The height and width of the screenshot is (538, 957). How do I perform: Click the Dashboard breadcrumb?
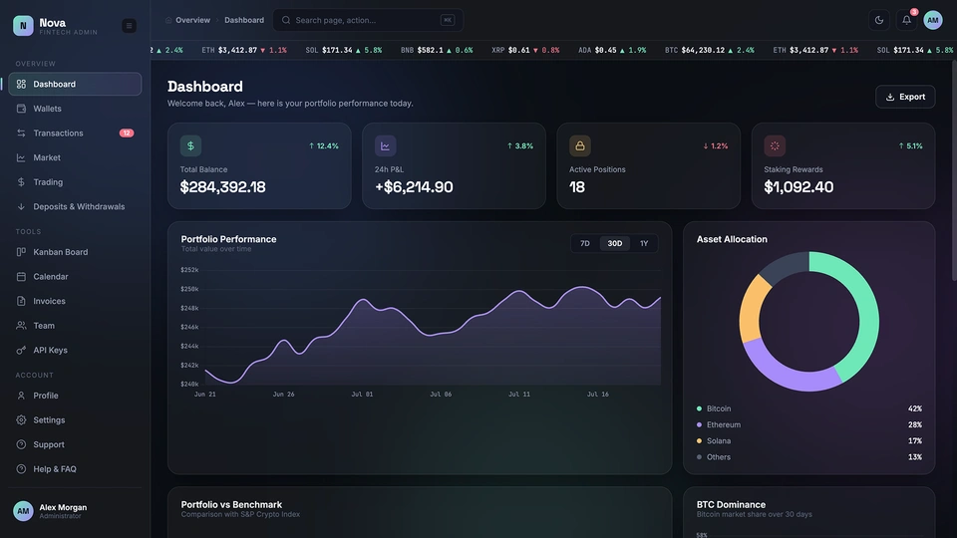[x=244, y=20]
